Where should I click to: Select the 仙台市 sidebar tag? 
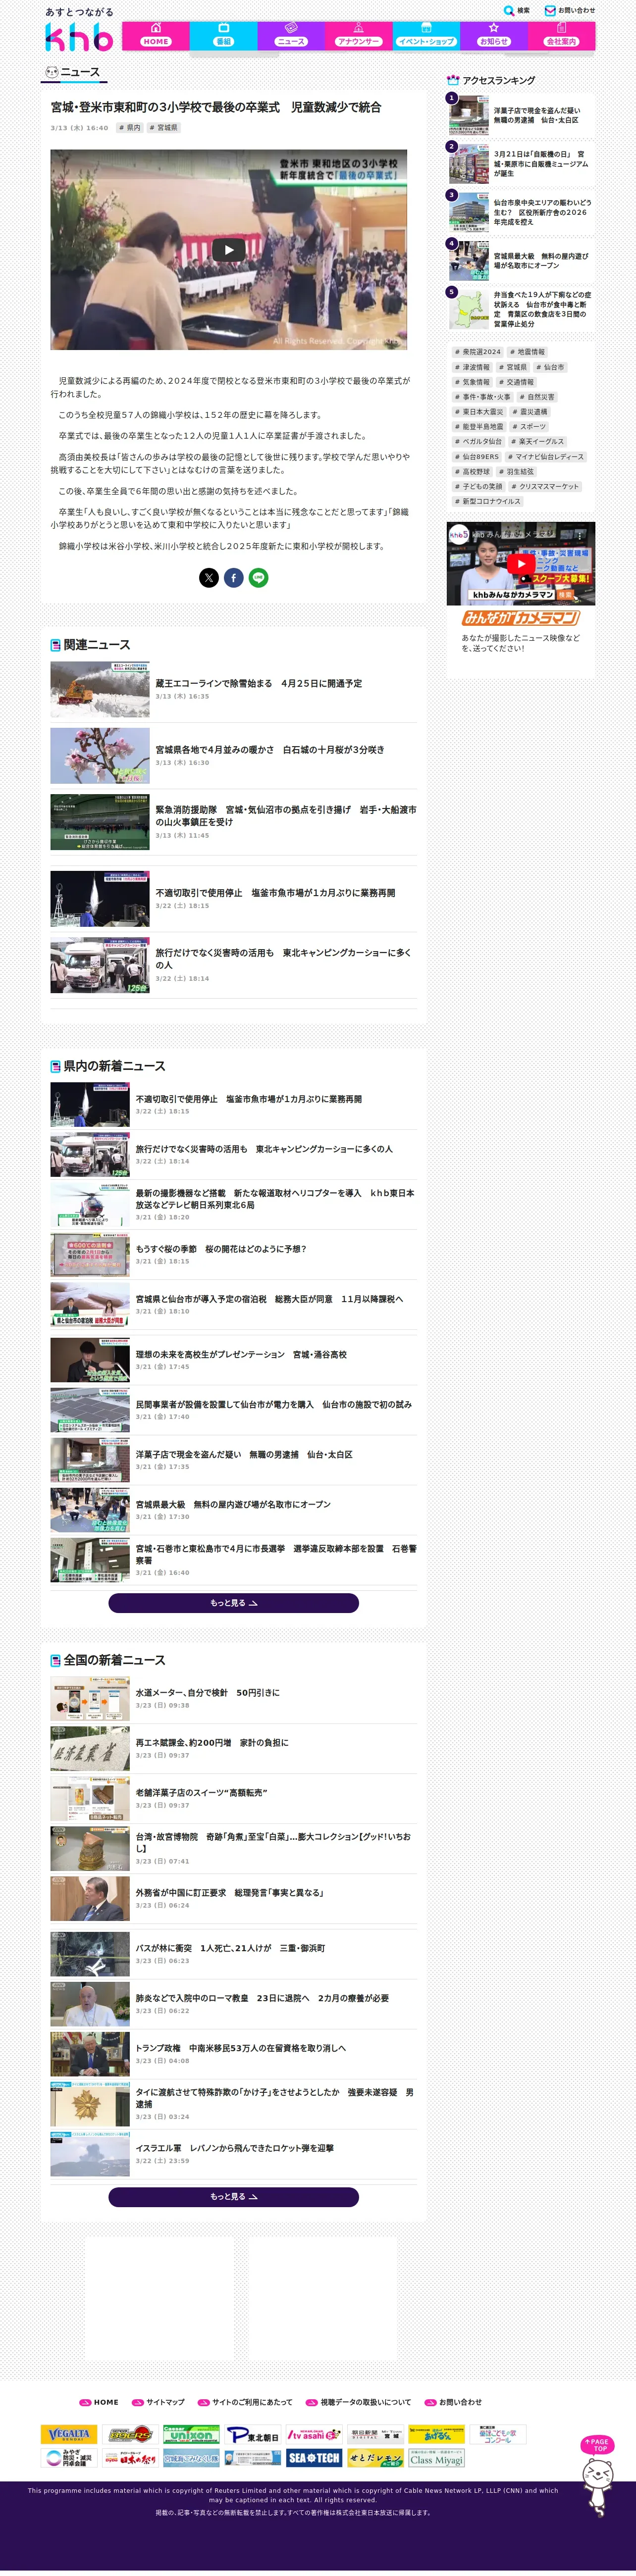(x=550, y=367)
